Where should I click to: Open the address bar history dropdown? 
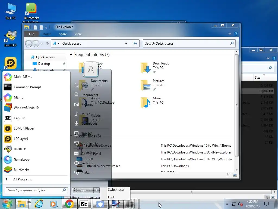tap(126, 44)
